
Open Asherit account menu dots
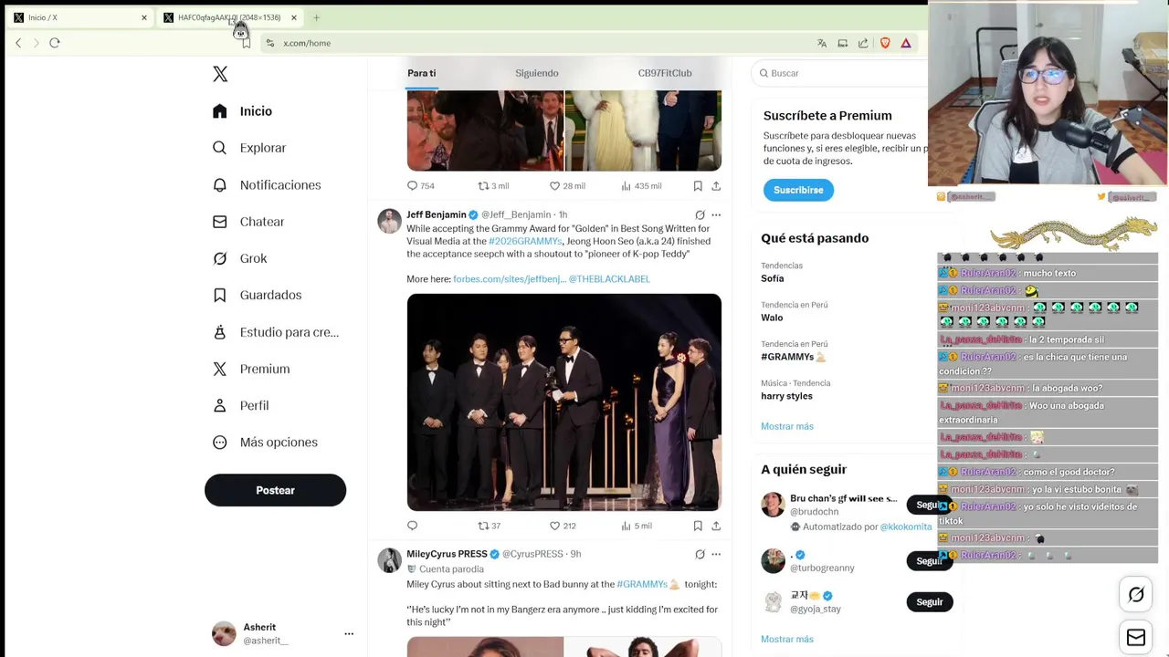point(349,633)
